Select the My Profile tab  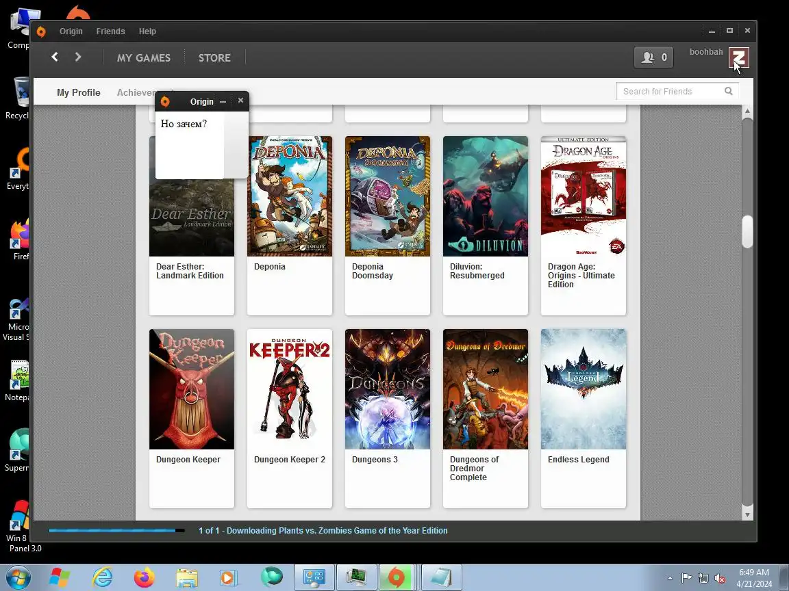[79, 92]
